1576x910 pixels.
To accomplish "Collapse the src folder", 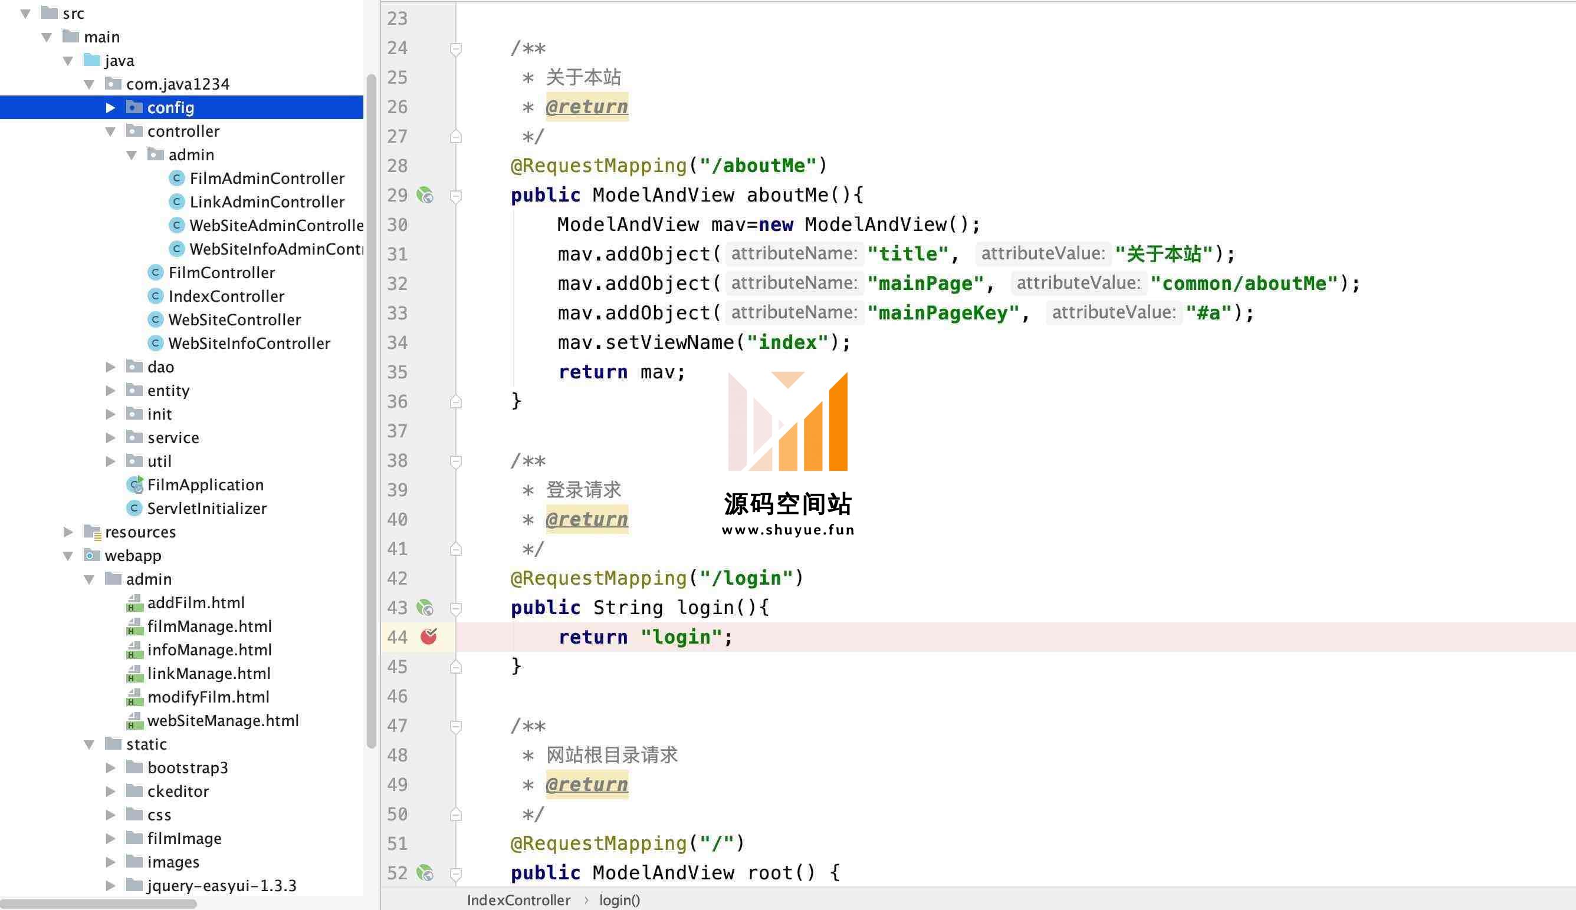I will (x=25, y=13).
